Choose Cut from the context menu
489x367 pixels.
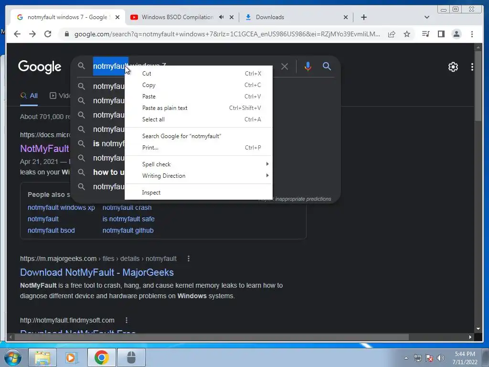[x=199, y=74]
